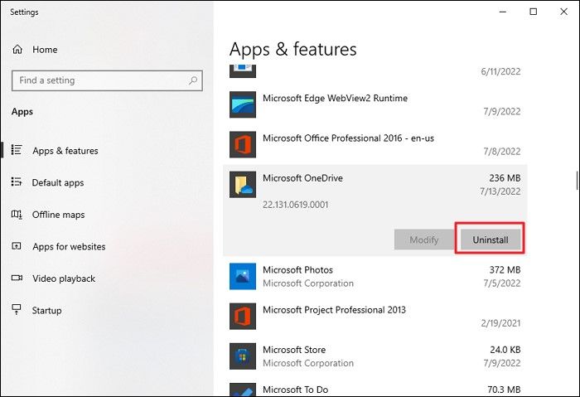The image size is (580, 397).
Task: Click the Default apps sidebar icon
Action: point(17,182)
